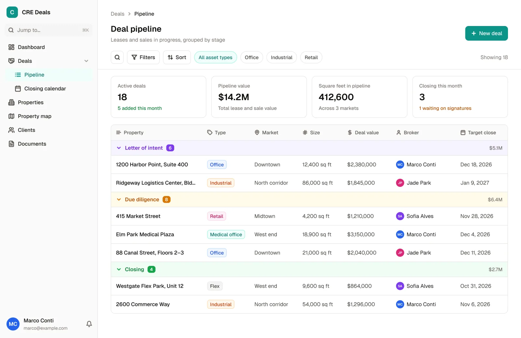Click the Properties building icon
This screenshot has height=338, width=521.
tap(11, 102)
